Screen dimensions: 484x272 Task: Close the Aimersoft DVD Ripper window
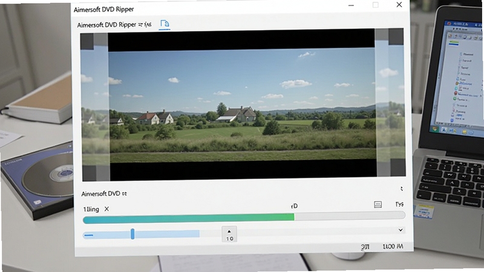click(x=399, y=4)
